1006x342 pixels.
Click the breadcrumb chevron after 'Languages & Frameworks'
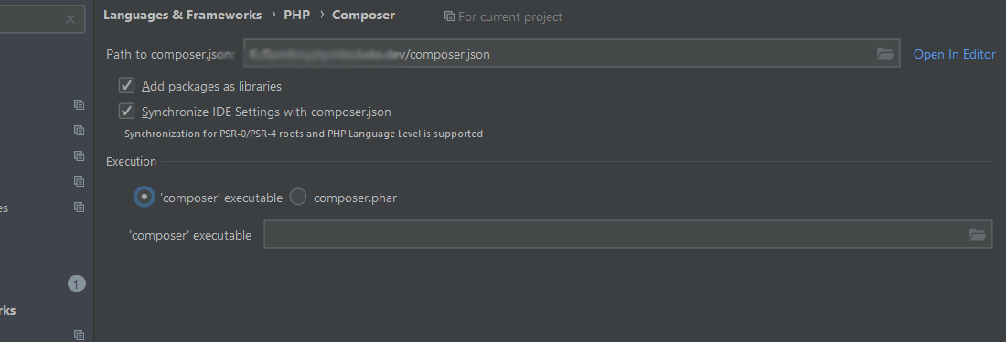click(273, 15)
